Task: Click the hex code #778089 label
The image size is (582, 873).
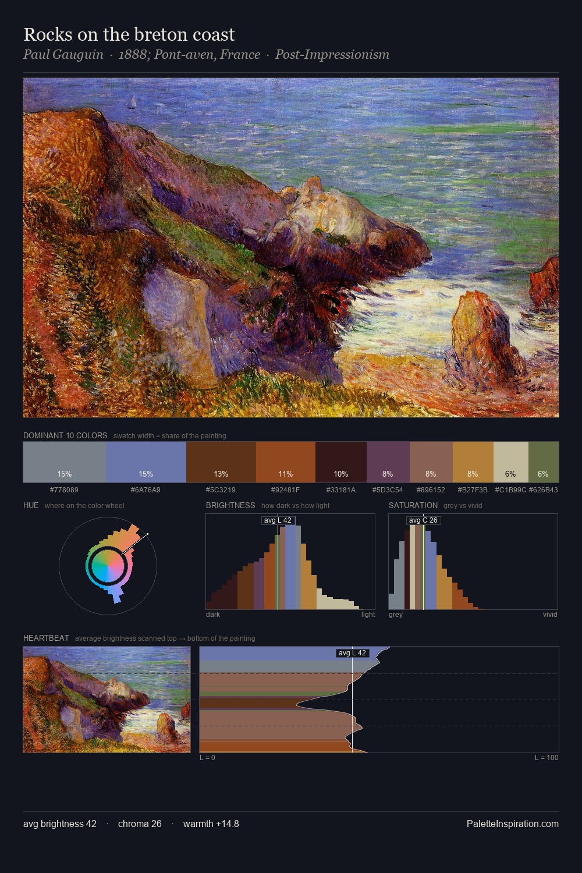Action: 64,490
